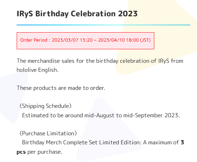Select the red Order Period notice box
The image size is (197, 162).
coord(85,41)
